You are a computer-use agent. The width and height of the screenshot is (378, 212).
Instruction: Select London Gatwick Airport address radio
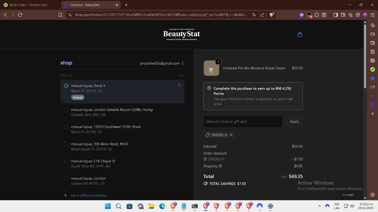coord(66,110)
